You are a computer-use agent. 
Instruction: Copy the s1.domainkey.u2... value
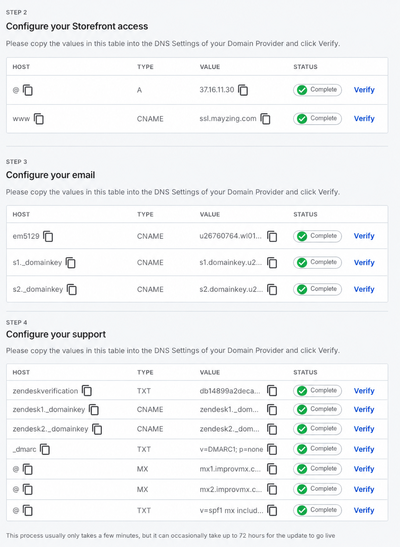click(272, 263)
